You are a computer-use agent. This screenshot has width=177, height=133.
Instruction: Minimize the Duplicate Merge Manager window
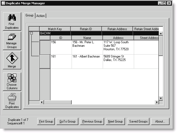point(160,3)
